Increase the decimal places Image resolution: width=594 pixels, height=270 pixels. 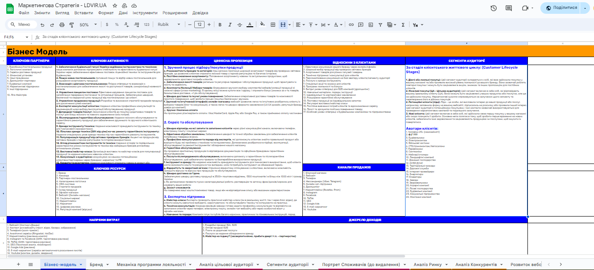pyautogui.click(x=137, y=25)
